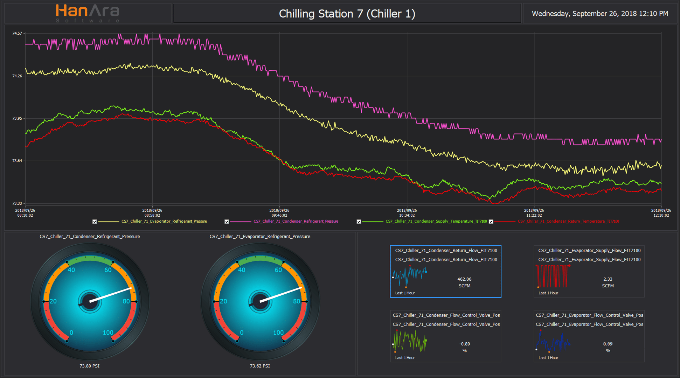Click the 73.80 PSI gauge reading
Screen dimensions: 680x378
[90, 366]
